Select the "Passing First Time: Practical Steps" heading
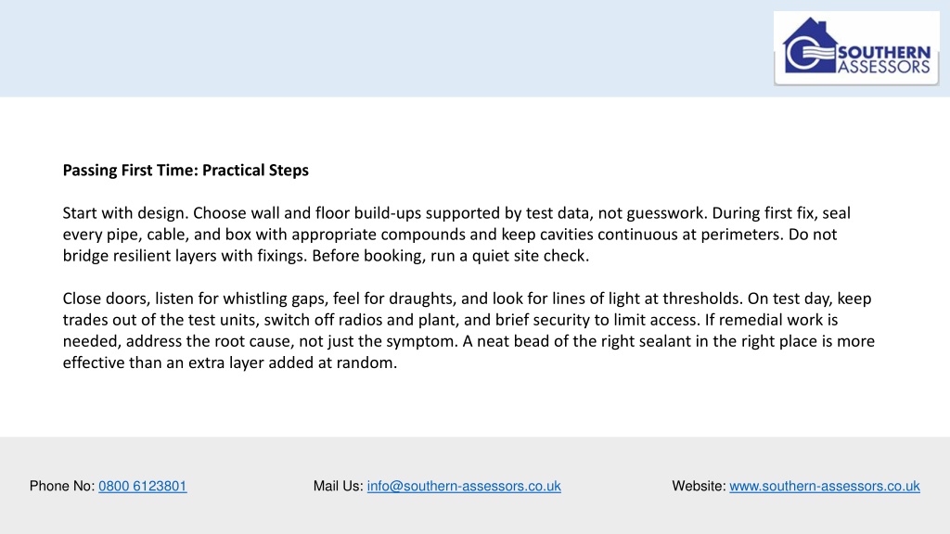This screenshot has width=950, height=534. tap(186, 171)
